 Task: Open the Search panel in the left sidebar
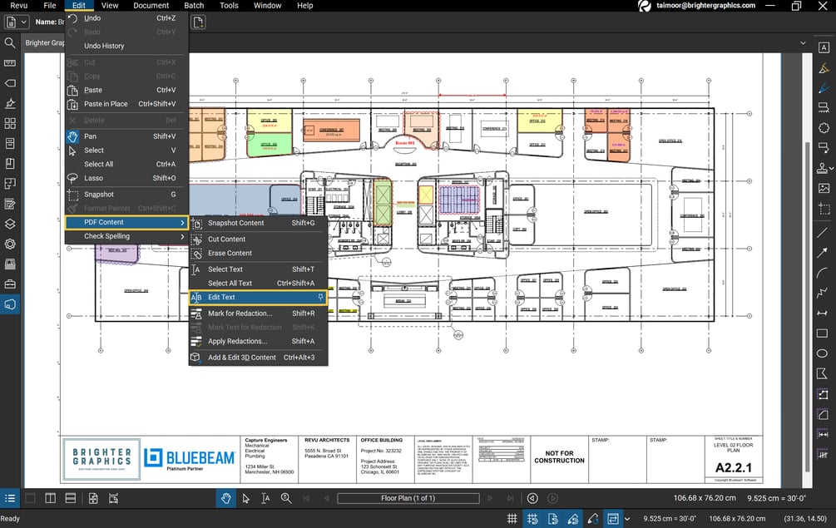coord(10,43)
